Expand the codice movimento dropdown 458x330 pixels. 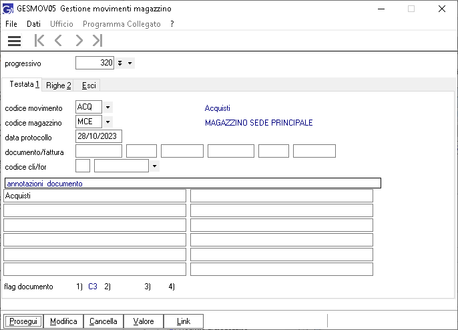pos(107,108)
